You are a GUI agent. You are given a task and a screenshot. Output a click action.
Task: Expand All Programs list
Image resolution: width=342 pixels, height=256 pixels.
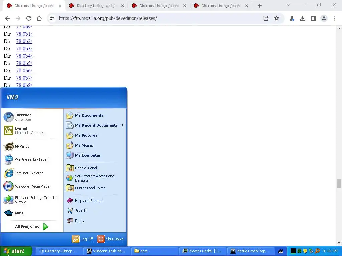32,227
